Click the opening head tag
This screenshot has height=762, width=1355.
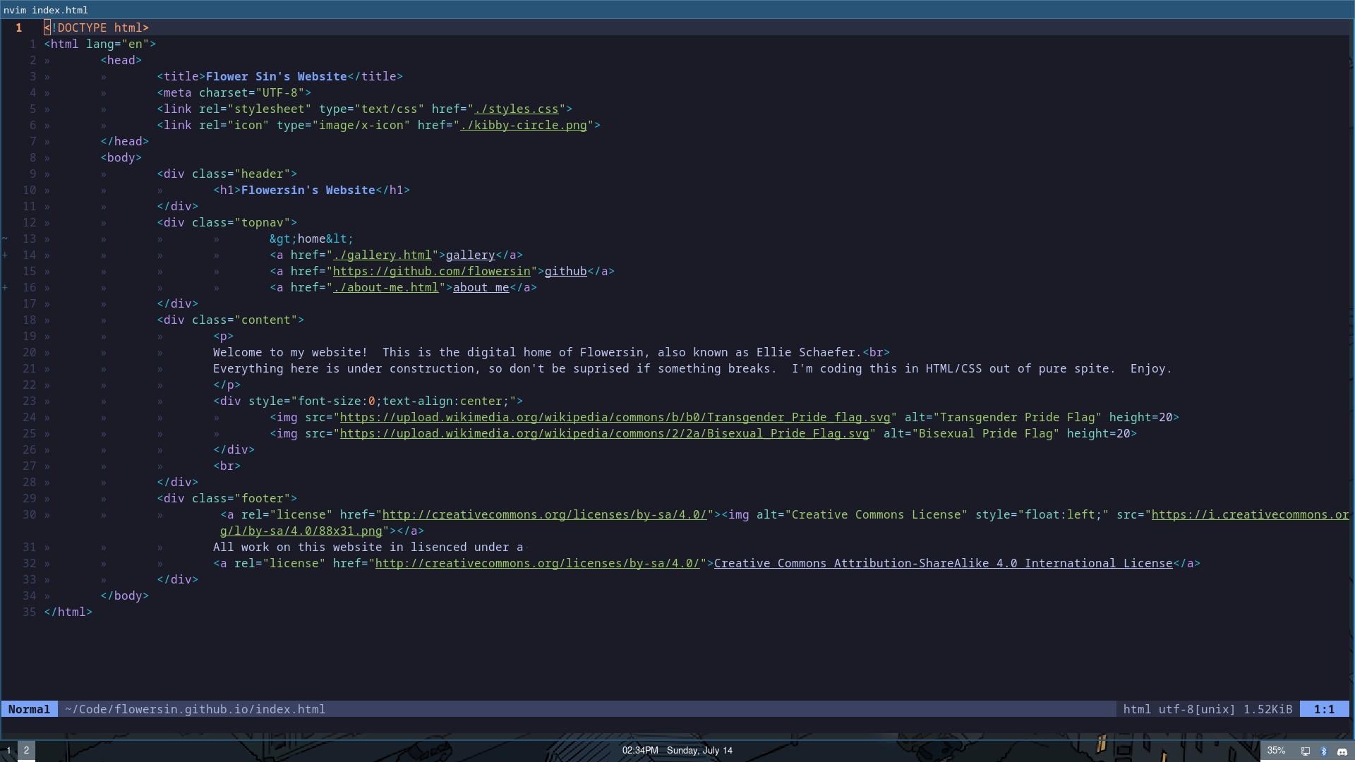[x=121, y=60]
